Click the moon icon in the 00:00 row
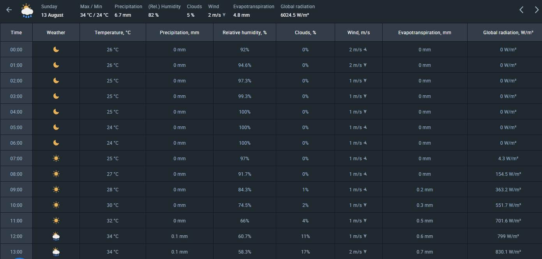Image resolution: width=542 pixels, height=259 pixels. click(x=56, y=49)
